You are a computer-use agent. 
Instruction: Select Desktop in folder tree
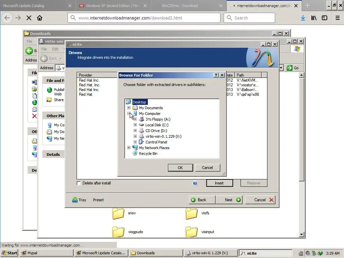point(139,102)
